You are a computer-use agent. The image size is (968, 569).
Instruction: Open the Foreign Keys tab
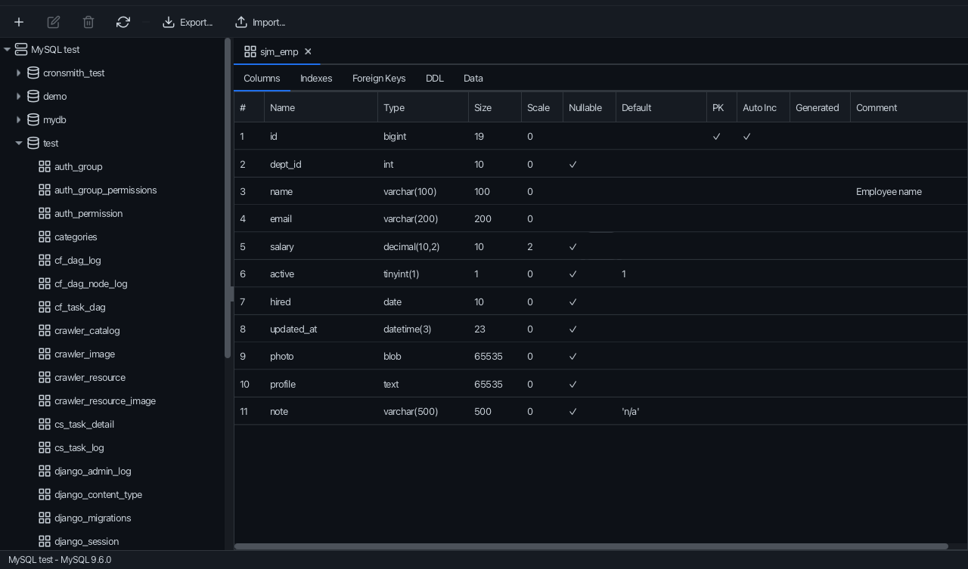tap(379, 79)
